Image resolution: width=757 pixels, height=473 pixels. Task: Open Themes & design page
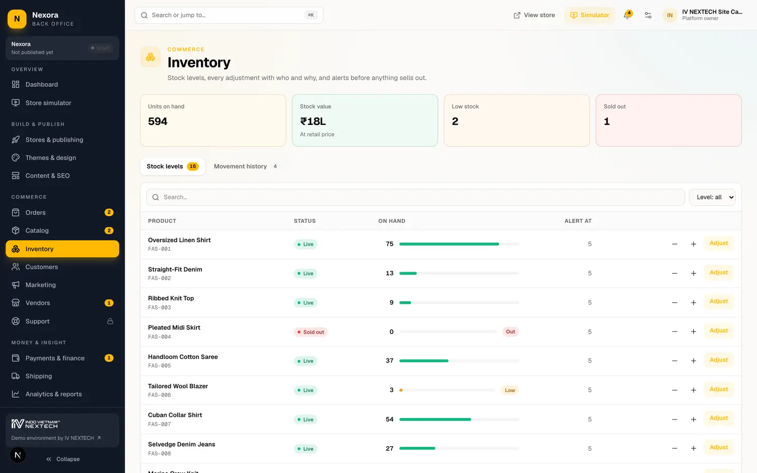pos(63,158)
